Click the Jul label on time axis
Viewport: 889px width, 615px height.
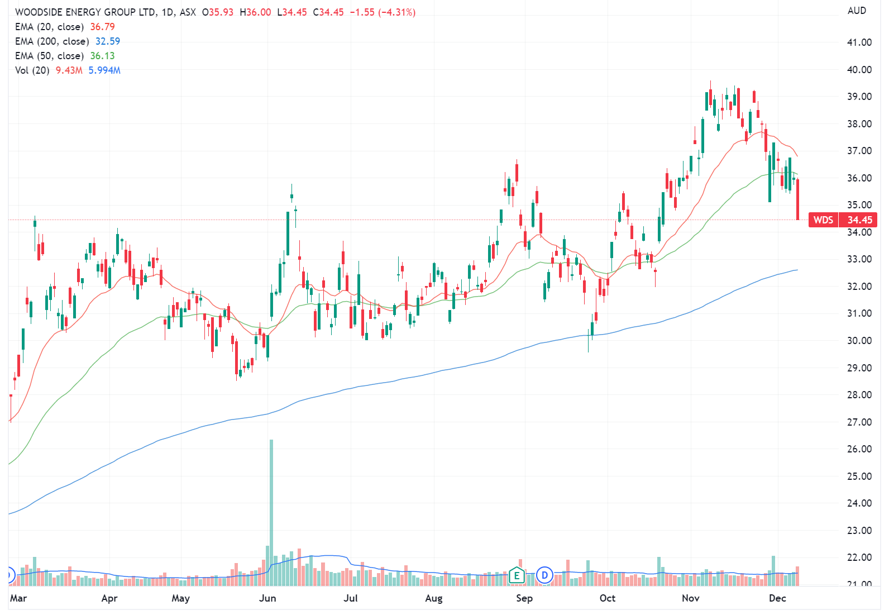pyautogui.click(x=351, y=598)
